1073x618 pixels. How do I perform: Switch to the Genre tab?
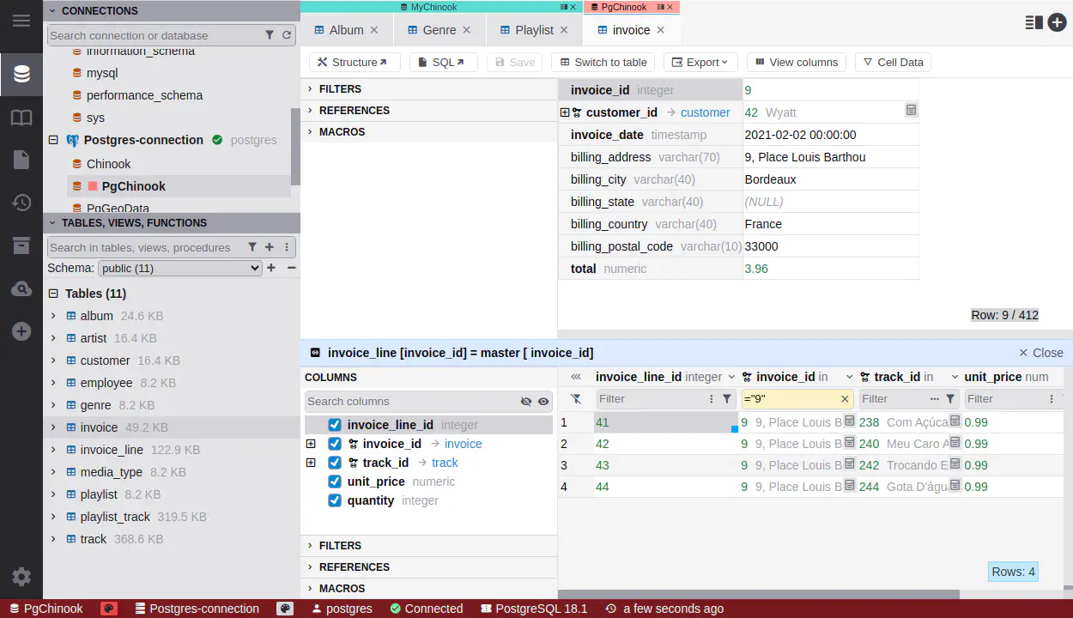(439, 30)
